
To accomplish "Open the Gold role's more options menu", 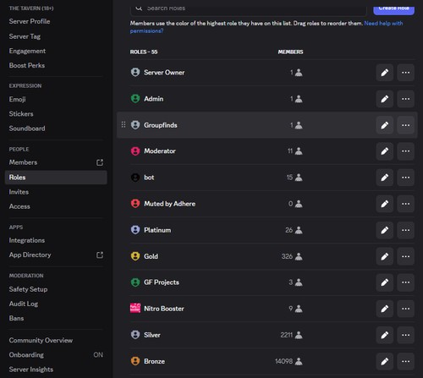I will [406, 256].
